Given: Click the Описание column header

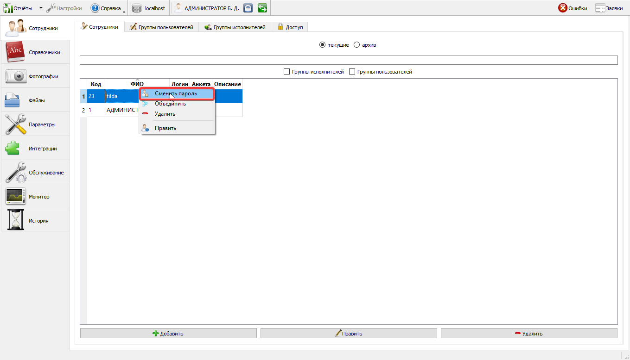Looking at the screenshot, I should coord(228,84).
